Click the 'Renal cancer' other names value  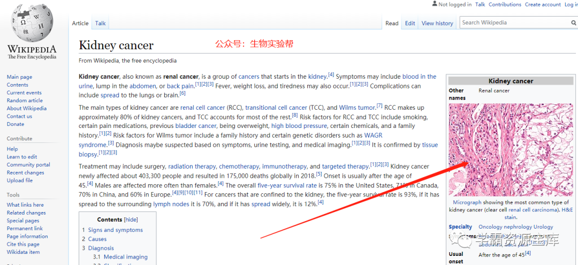tap(494, 90)
